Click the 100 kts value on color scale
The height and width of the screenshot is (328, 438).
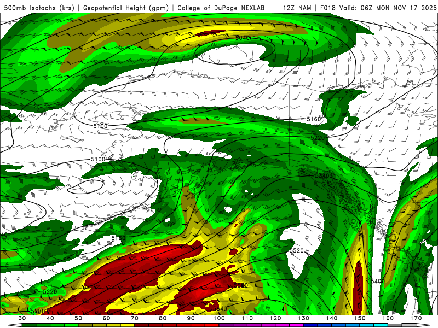tap(219, 318)
